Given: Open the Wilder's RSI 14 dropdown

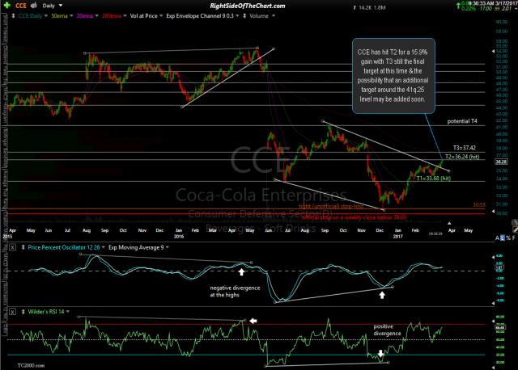Looking at the screenshot, I should point(68,312).
